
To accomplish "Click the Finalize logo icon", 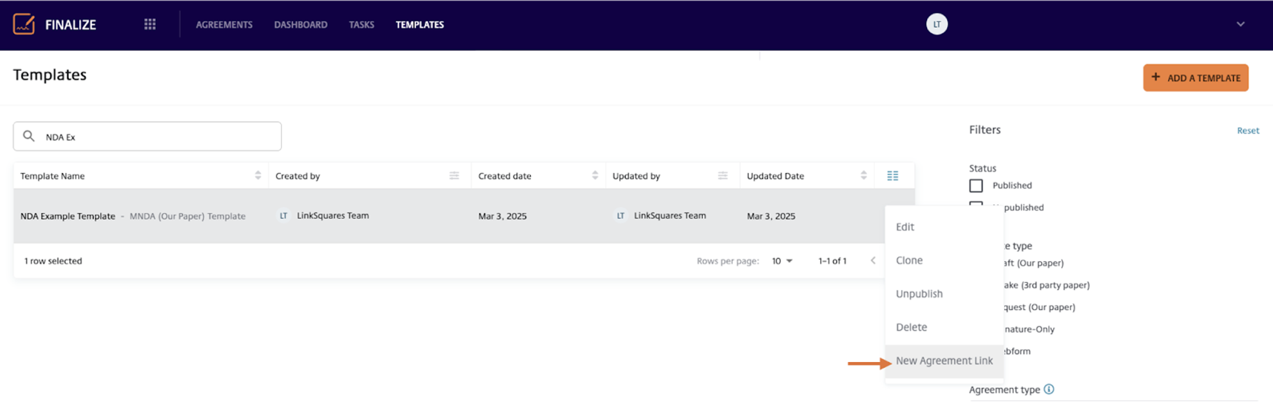I will tap(24, 24).
